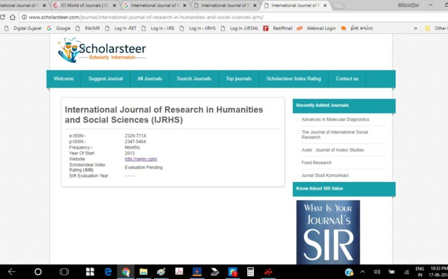Open the Scholarsteer Index Rating menu item
Image resolution: width=448 pixels, height=279 pixels.
click(x=294, y=79)
